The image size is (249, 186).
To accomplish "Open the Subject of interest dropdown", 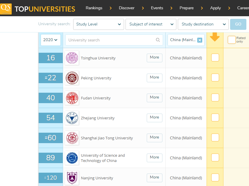I will click(x=151, y=24).
